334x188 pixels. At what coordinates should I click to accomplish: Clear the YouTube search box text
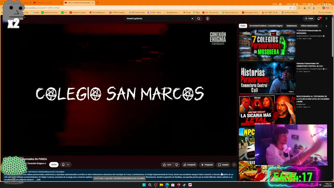pos(192,19)
